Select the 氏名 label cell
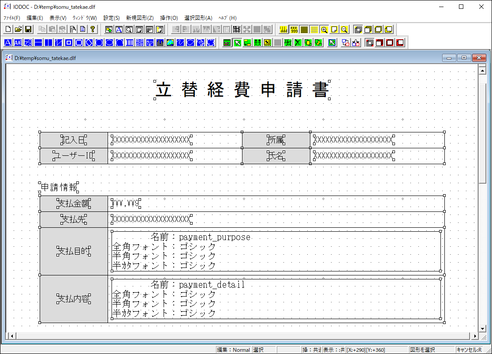This screenshot has width=492, height=354. (276, 156)
